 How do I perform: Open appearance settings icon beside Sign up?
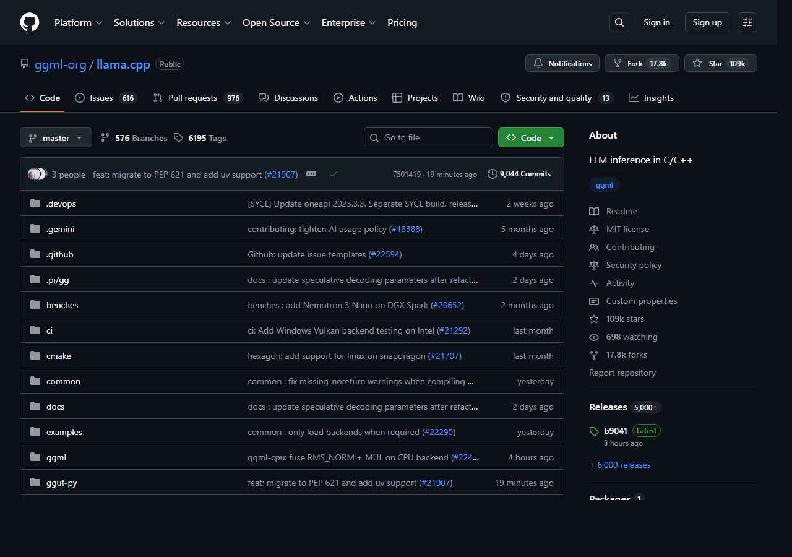coord(747,22)
